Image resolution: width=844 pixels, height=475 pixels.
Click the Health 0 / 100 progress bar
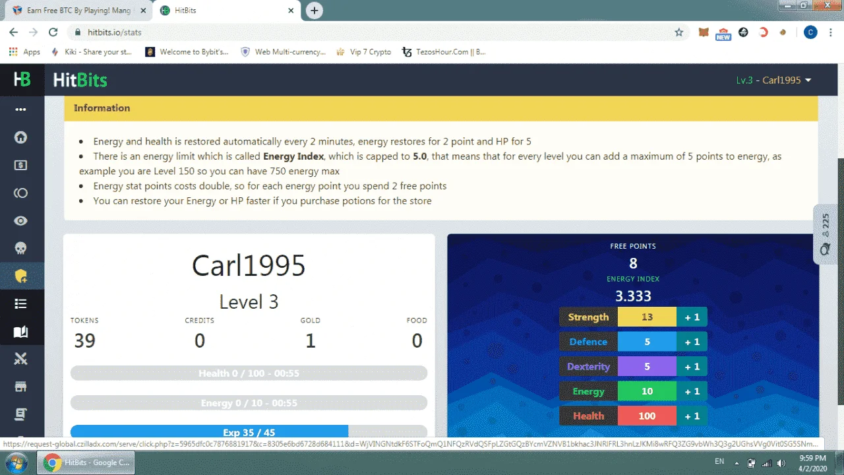249,373
